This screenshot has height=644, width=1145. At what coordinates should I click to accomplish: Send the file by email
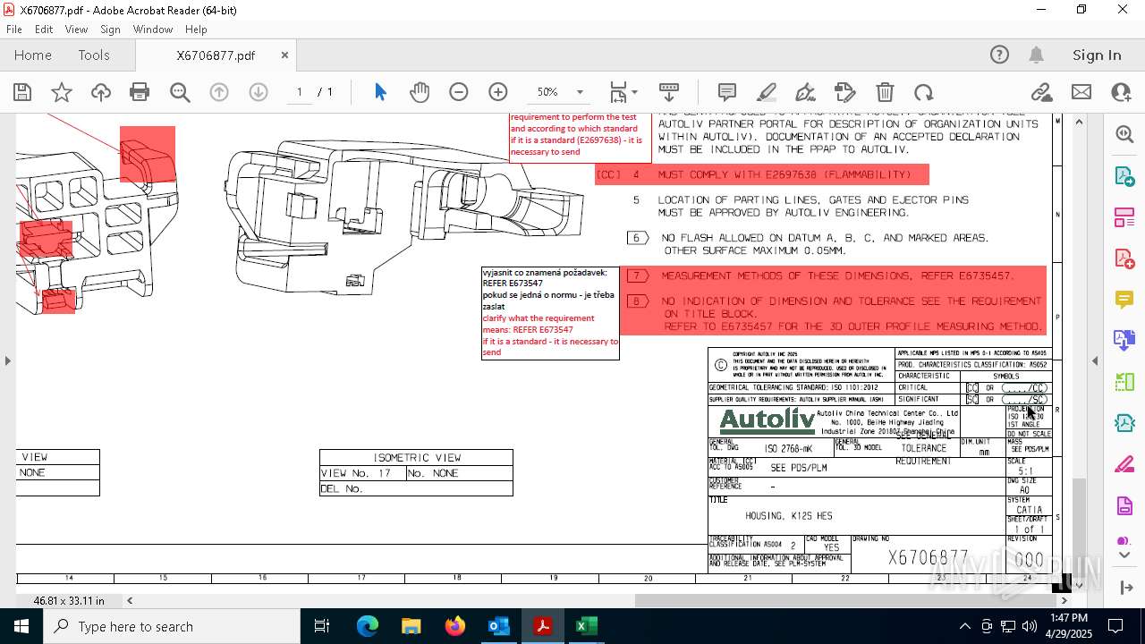pyautogui.click(x=1081, y=92)
